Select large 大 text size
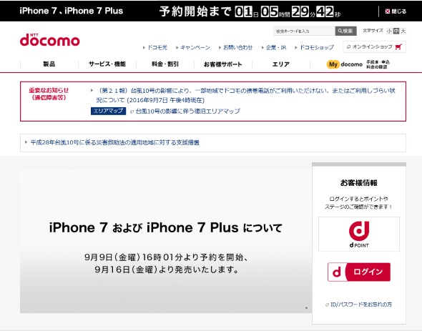 click(403, 31)
